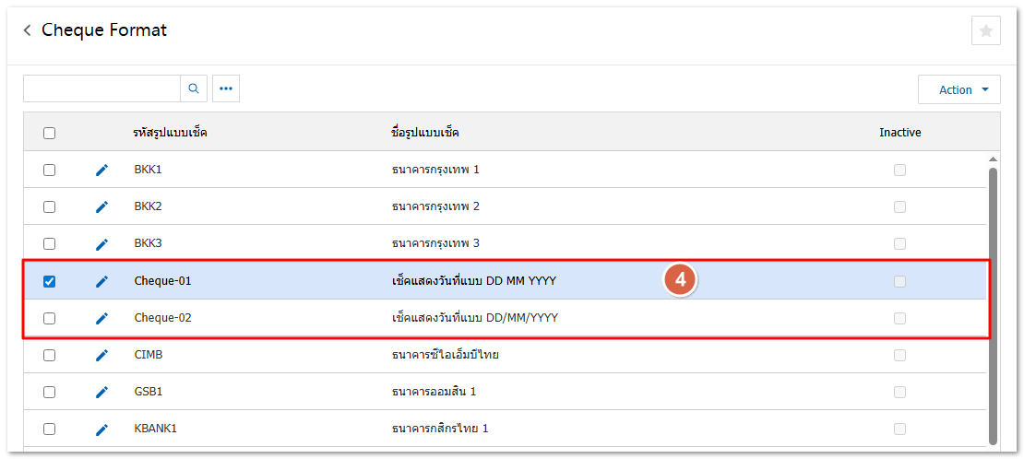Mark page as favorite with star icon
1024x459 pixels.
(985, 30)
